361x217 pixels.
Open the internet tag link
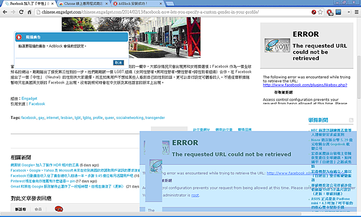click(52, 118)
